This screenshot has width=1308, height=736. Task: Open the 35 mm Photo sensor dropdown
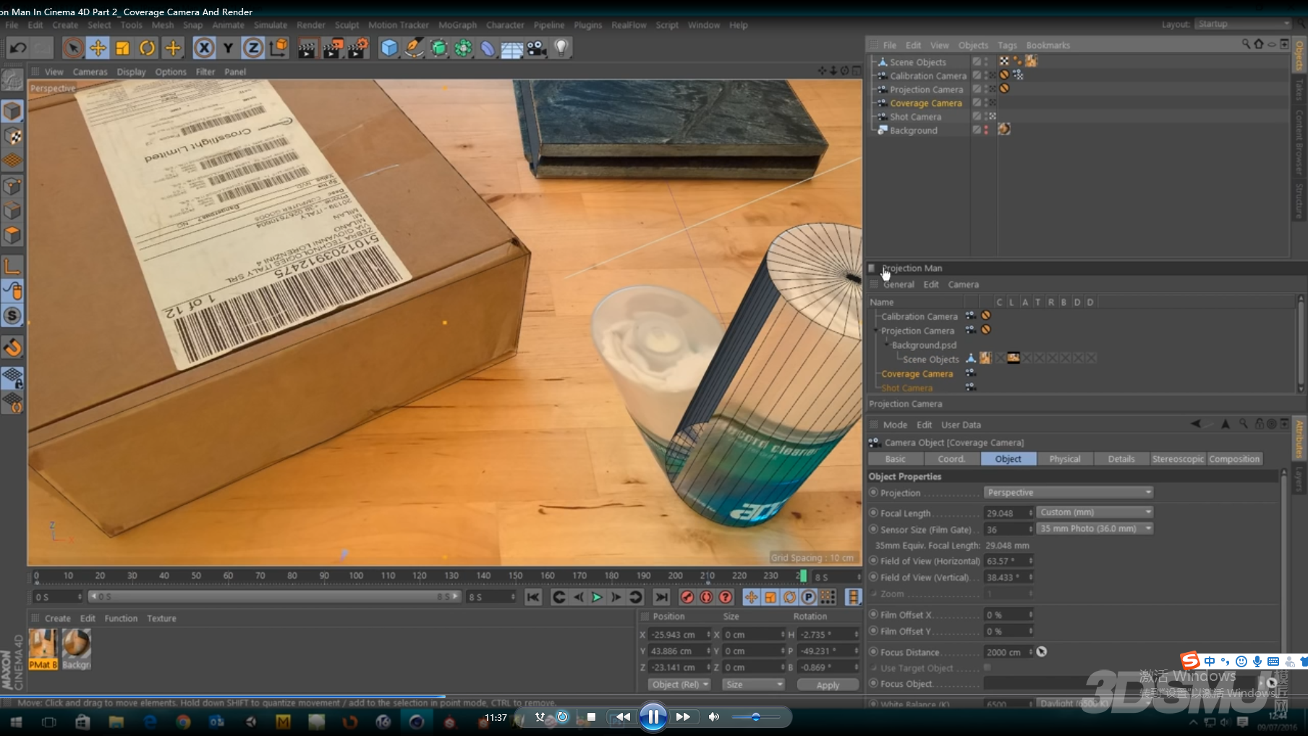coord(1095,528)
